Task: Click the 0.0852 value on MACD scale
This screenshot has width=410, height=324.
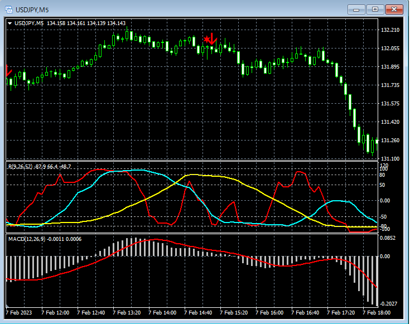Action: [x=388, y=238]
